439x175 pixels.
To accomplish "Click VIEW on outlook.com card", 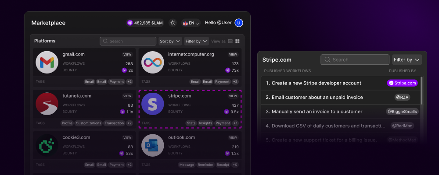I will tap(233, 138).
